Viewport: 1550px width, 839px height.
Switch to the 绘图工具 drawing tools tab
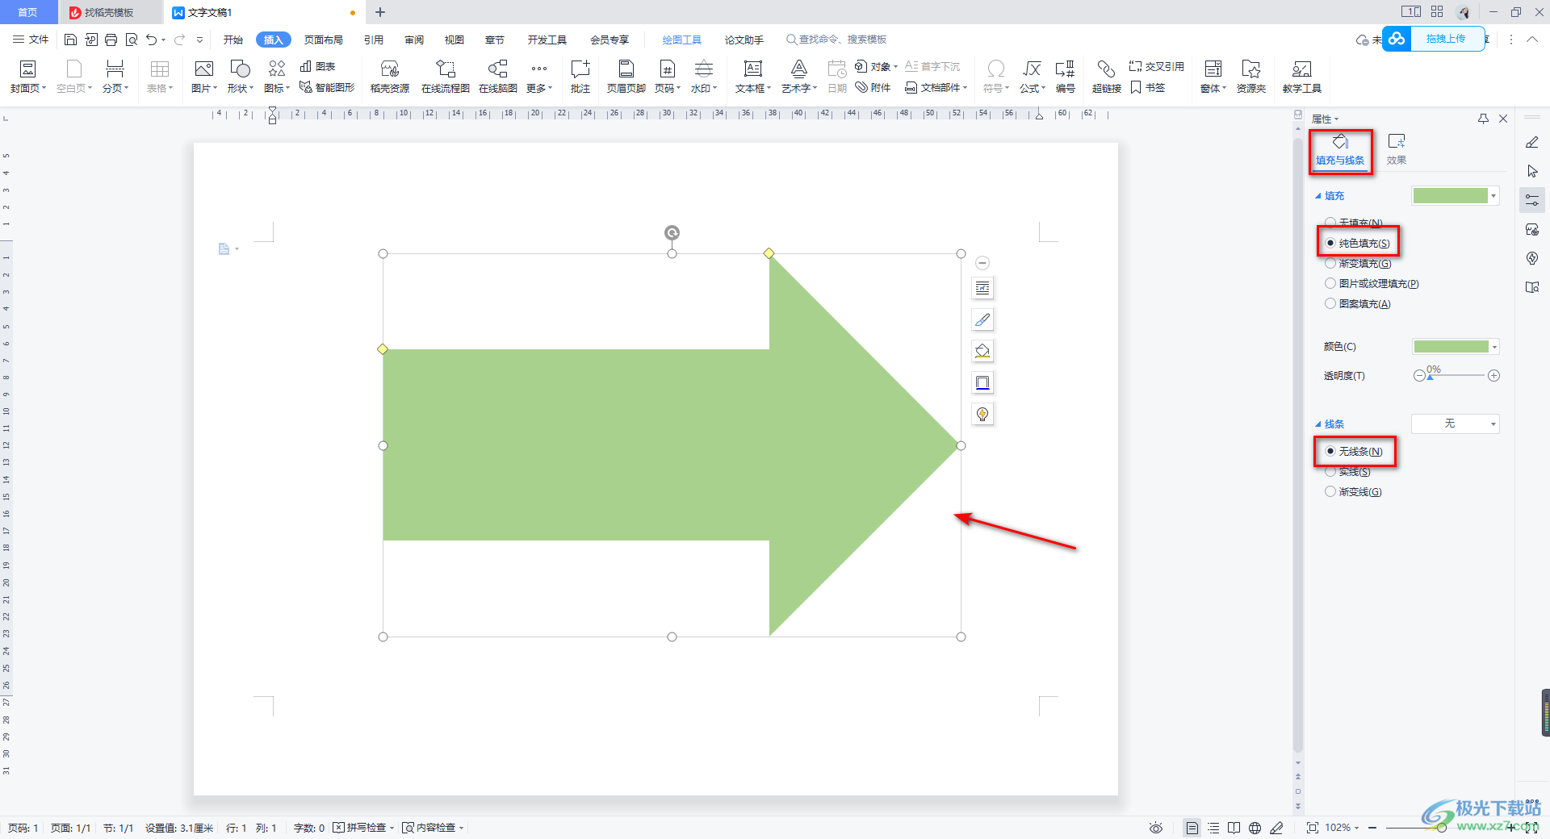681,40
